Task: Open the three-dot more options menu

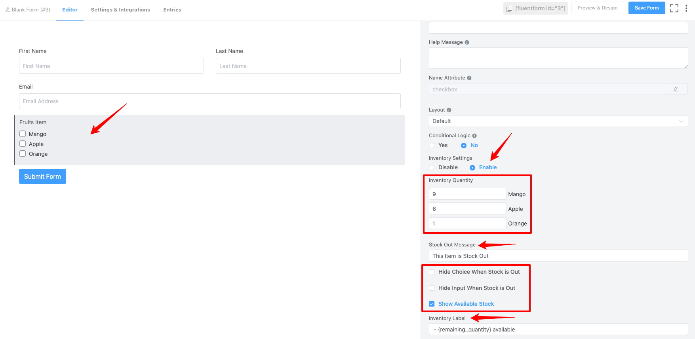Action: [686, 8]
